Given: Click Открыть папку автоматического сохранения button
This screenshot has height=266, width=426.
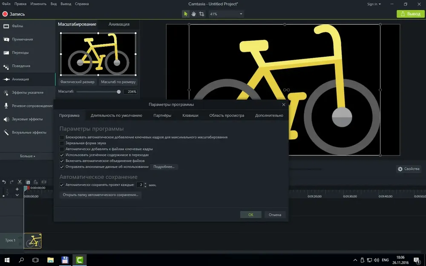Looking at the screenshot, I should pyautogui.click(x=100, y=194).
